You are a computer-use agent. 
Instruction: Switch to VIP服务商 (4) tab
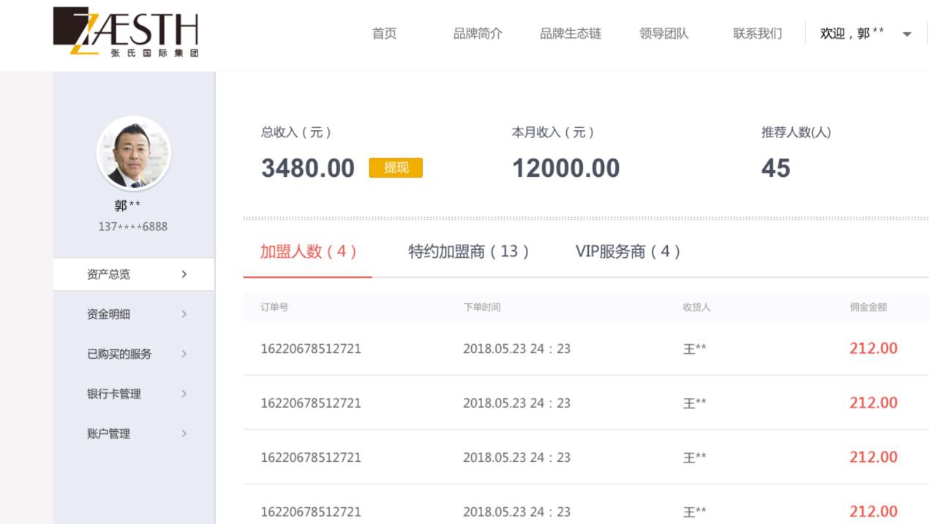628,251
